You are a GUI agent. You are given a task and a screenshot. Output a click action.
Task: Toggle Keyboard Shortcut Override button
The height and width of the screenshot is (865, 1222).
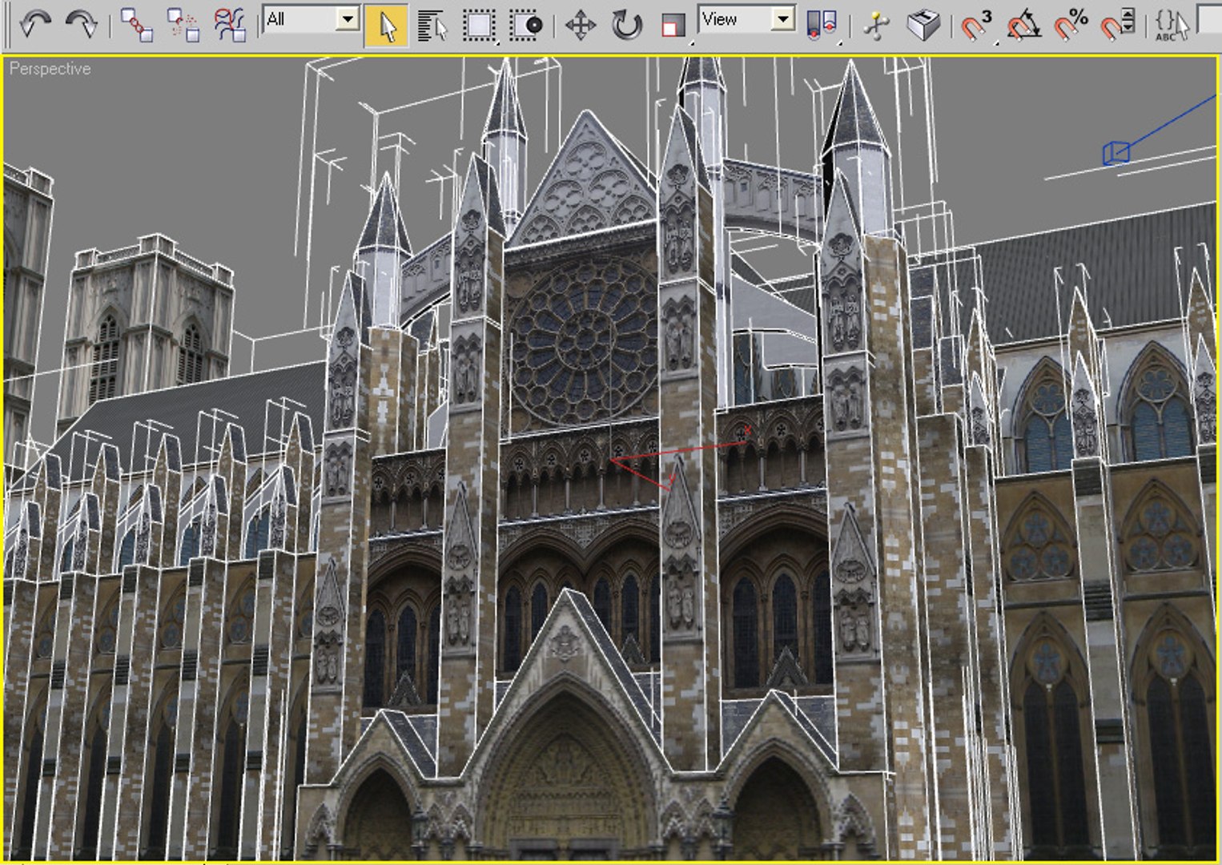coord(923,25)
